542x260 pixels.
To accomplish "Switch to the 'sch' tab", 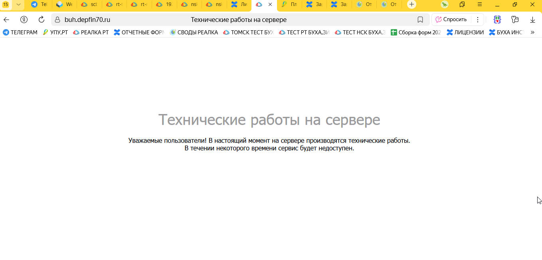I will (89, 4).
